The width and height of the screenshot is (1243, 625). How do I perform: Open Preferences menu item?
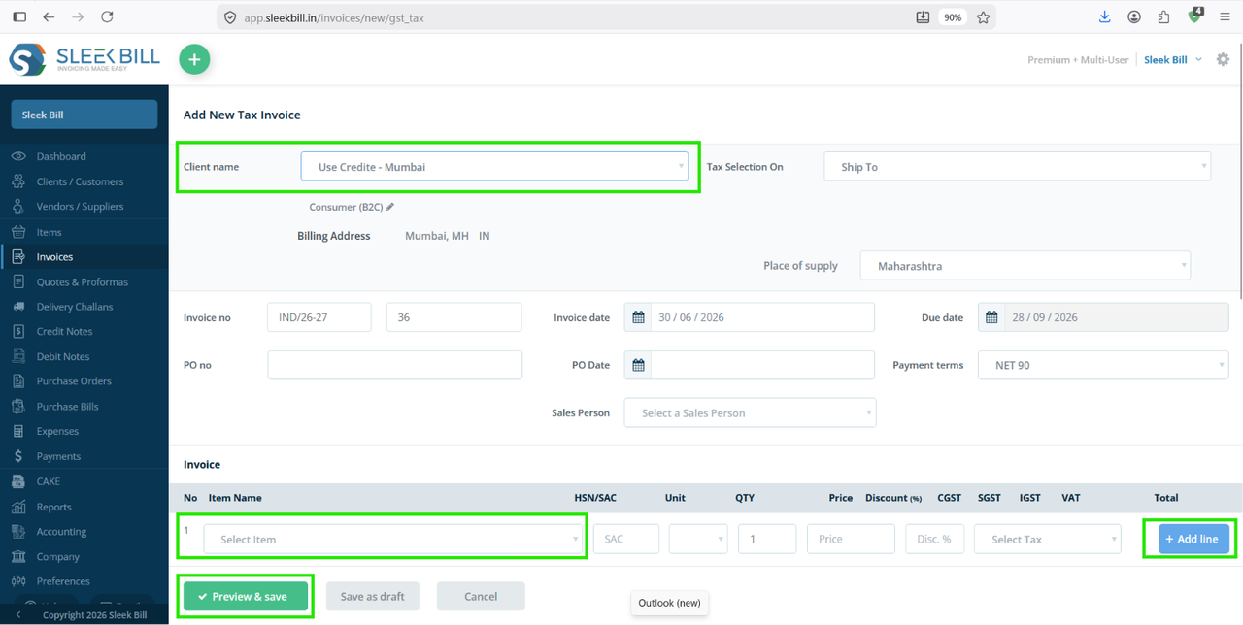point(63,581)
